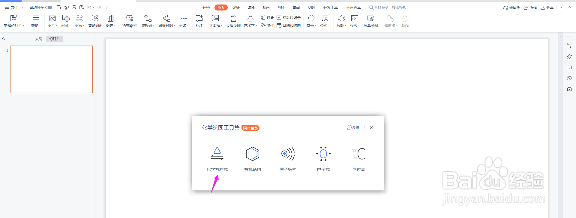576x218 pixels.
Task: Collapse the ribbon with the chevron
Action: [x=569, y=7]
